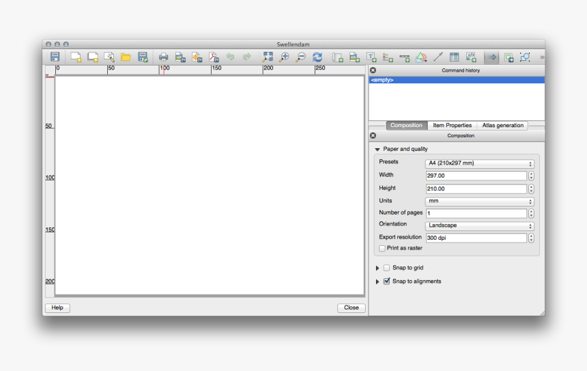The height and width of the screenshot is (371, 587).
Task: Zoom in on the composition
Action: [284, 57]
